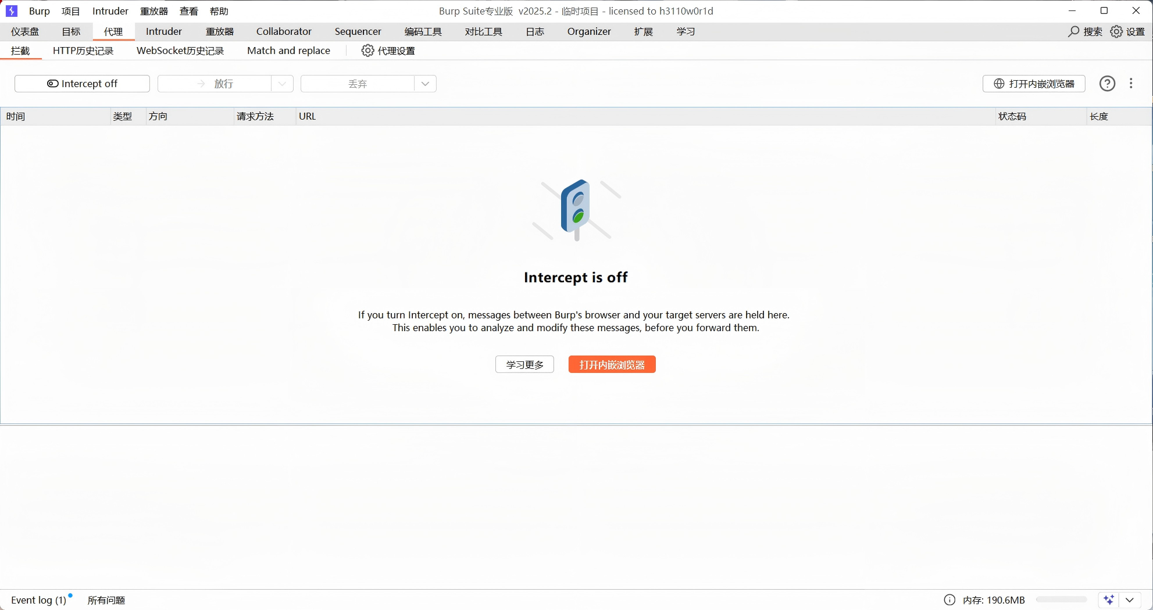Minimize the Burp Suite window
This screenshot has height=610, width=1153.
pos(1072,11)
